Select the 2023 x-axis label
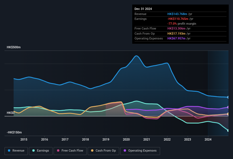The height and width of the screenshot is (159, 233). [188, 139]
